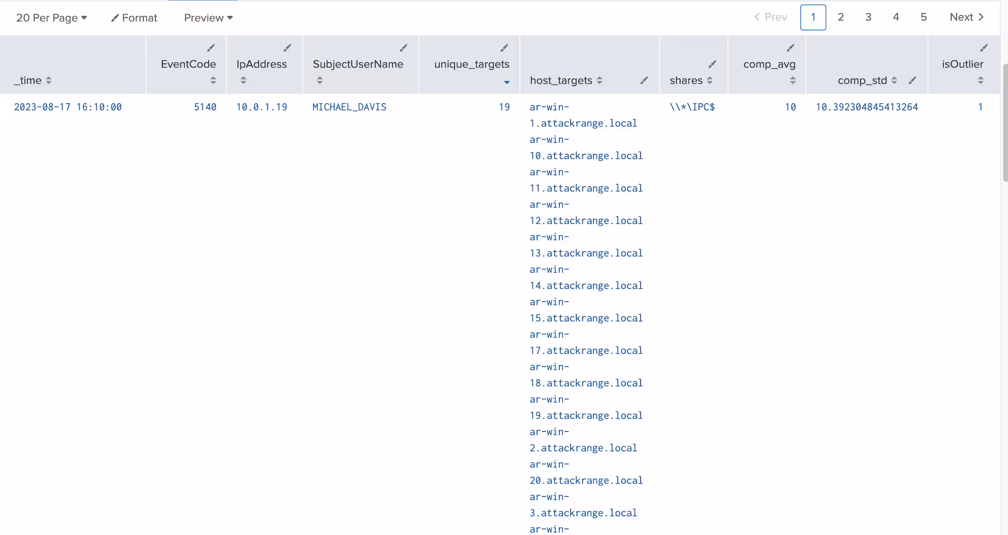Click the comp_avg column pencil format icon
The width and height of the screenshot is (1008, 535).
[790, 48]
